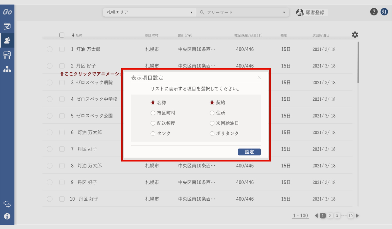Click the 次回給油日 column header

(x=321, y=36)
